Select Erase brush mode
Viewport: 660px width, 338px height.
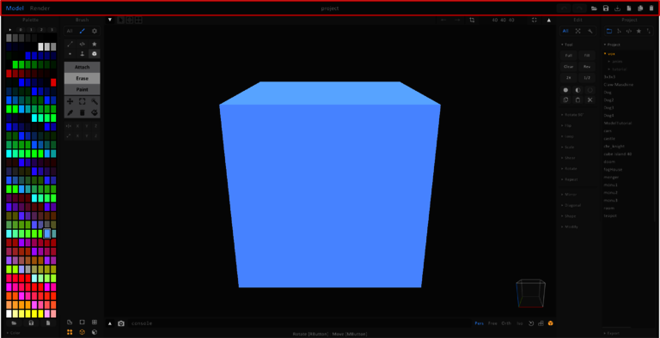click(82, 79)
